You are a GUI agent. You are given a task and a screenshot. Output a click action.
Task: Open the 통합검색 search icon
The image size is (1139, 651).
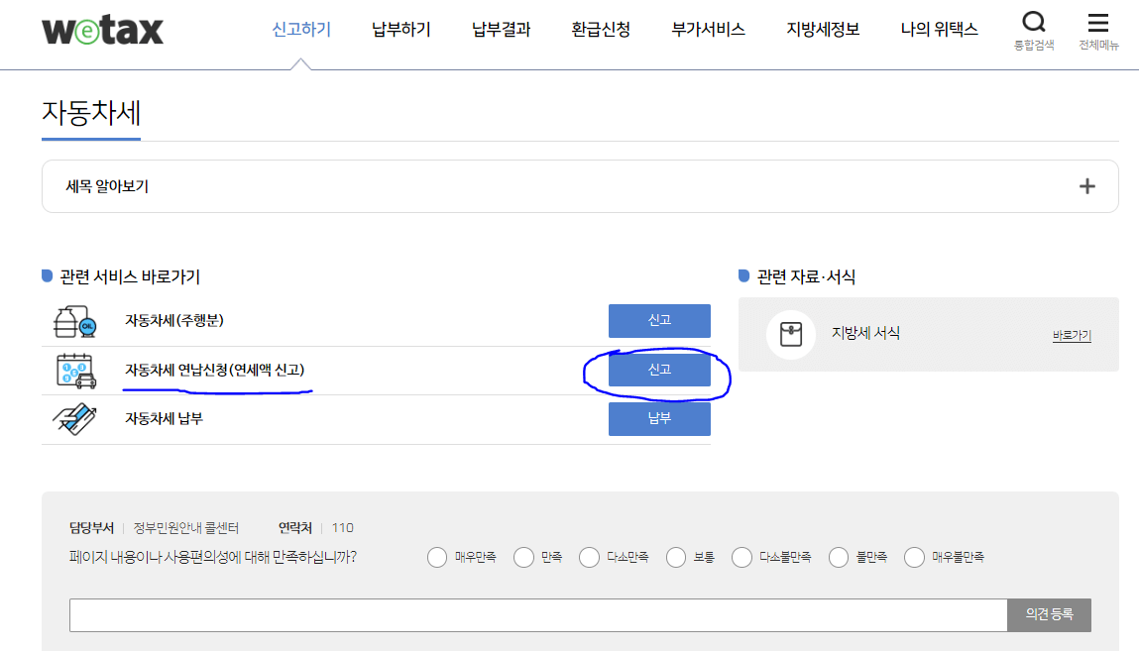pos(1034,21)
